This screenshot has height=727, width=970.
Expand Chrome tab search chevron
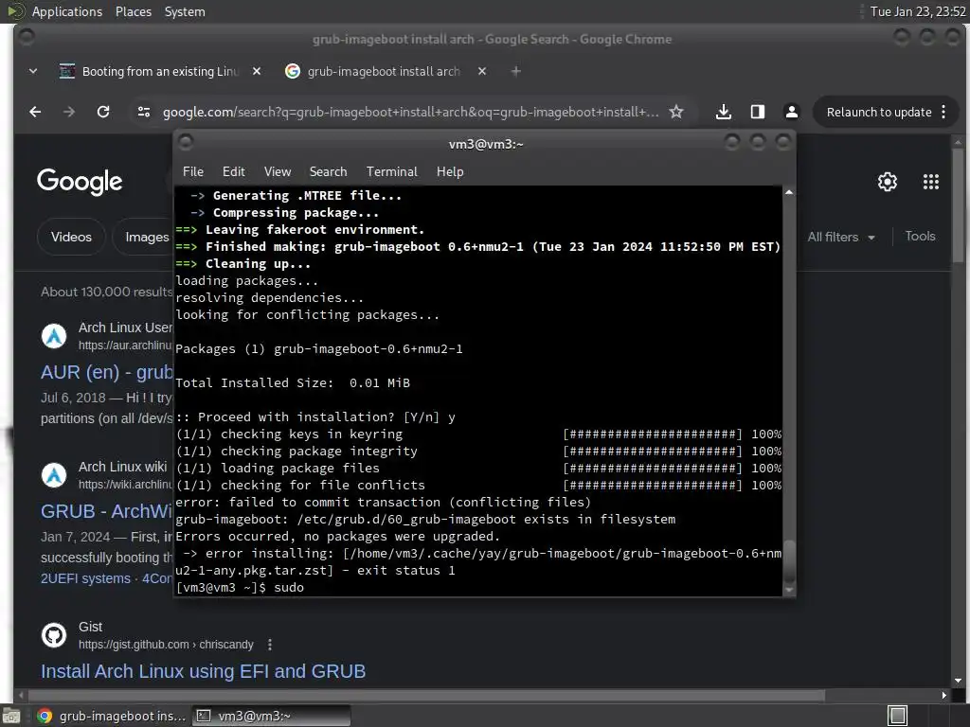click(x=33, y=71)
